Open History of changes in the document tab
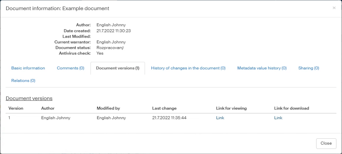The width and height of the screenshot is (342, 154). tap(188, 68)
